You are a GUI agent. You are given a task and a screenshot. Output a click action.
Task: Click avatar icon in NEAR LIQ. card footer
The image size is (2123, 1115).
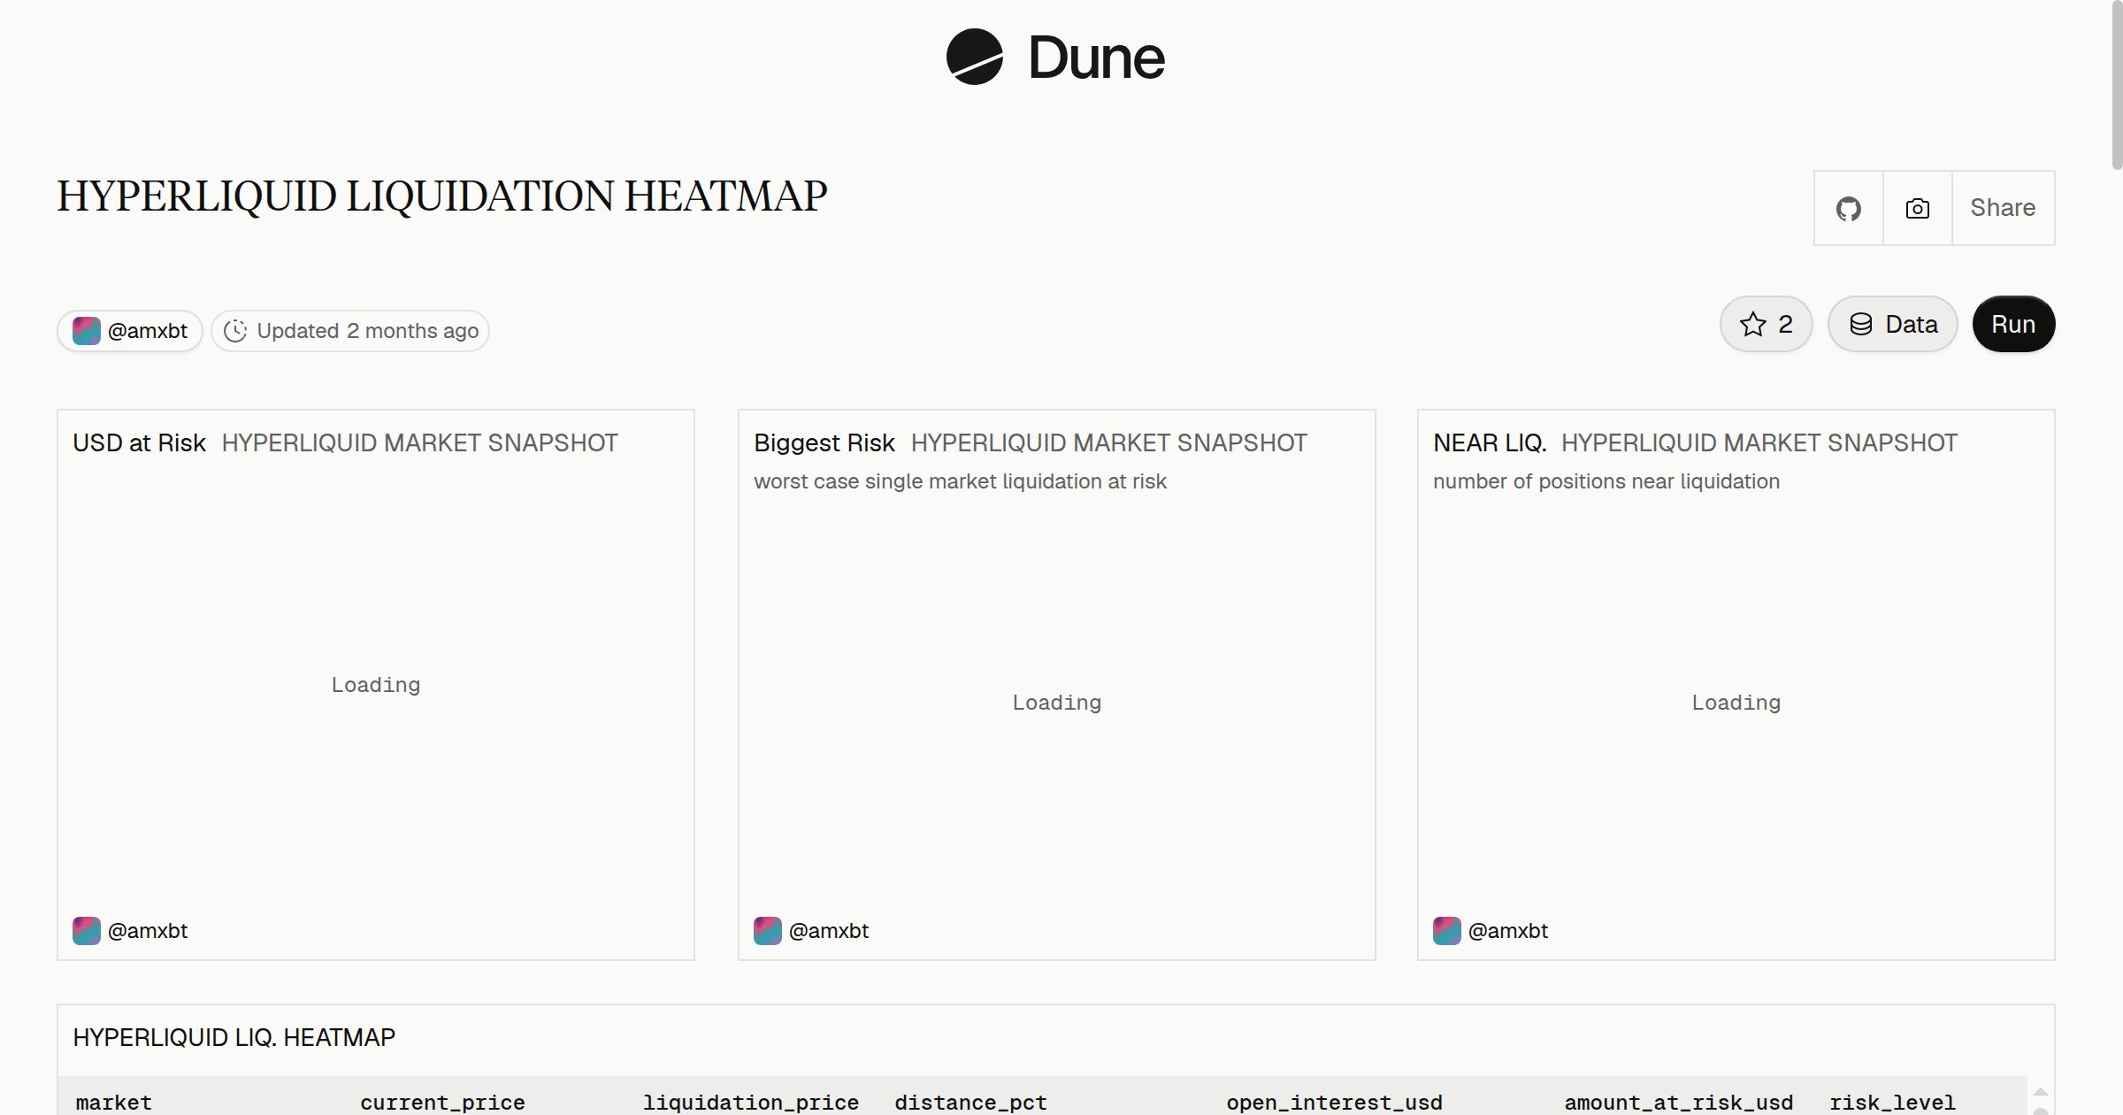1446,931
